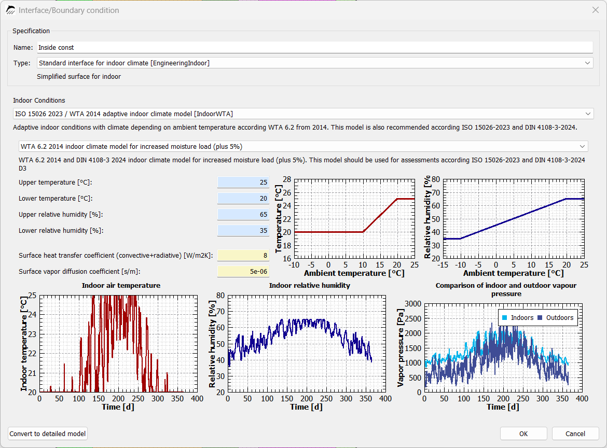Click the 'Adaptive indoor conditions' description text

point(295,127)
